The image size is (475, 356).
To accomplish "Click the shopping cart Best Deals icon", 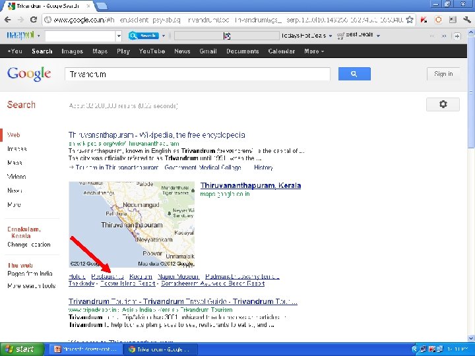I will pyautogui.click(x=340, y=36).
